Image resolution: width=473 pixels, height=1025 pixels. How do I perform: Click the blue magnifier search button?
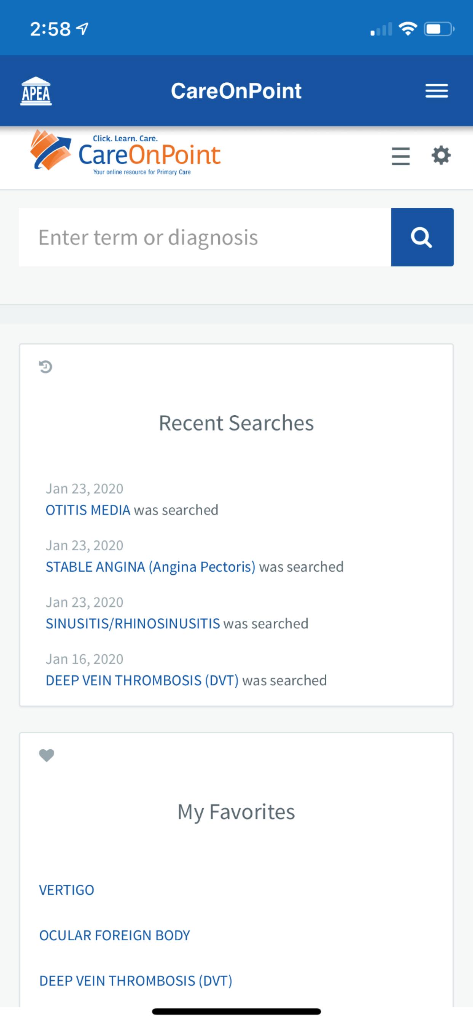[422, 237]
